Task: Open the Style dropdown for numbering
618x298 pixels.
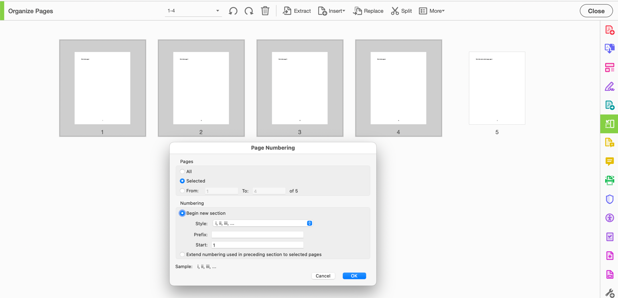Action: (263, 223)
